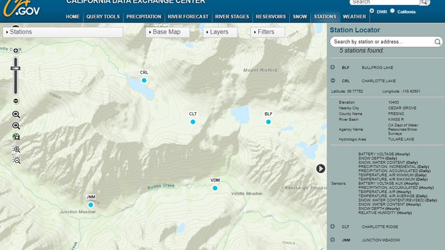Image resolution: width=445 pixels, height=250 pixels.
Task: Click the VDM station marker on map
Action: click(215, 188)
